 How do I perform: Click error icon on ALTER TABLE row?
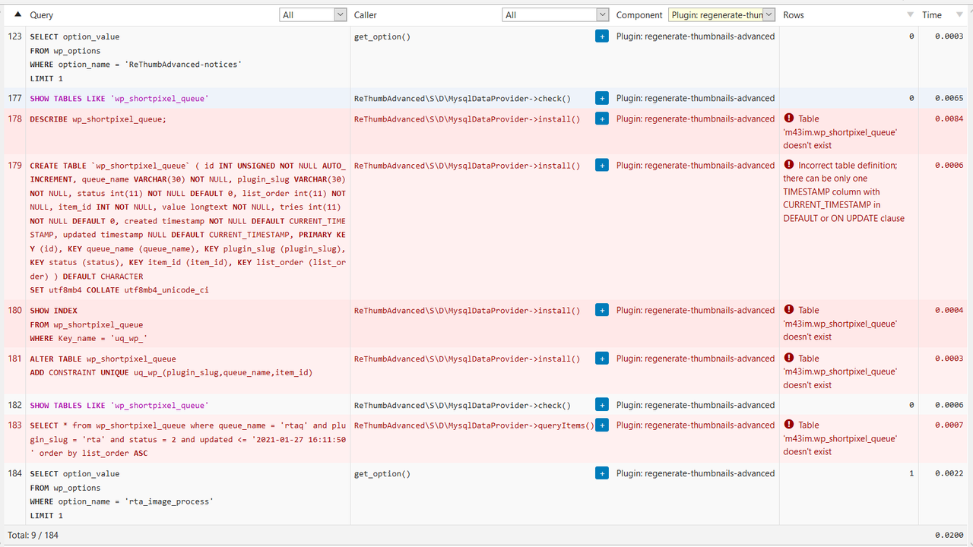click(789, 359)
